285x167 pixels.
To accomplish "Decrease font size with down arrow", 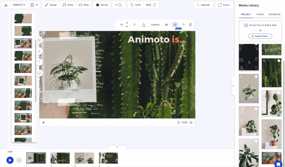I will 127,26.
